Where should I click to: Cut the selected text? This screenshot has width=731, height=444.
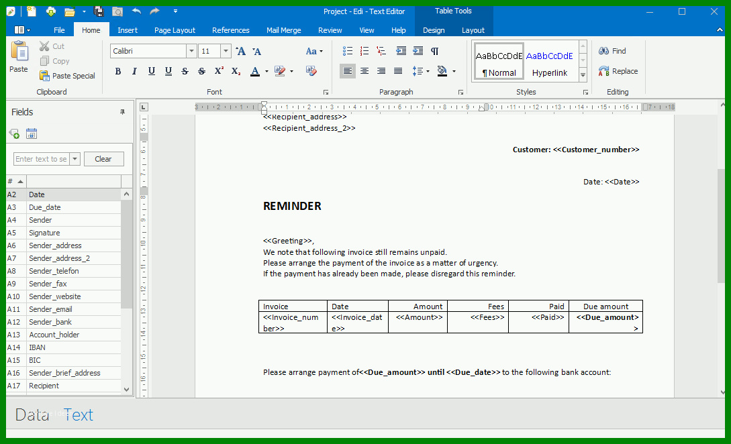click(52, 46)
